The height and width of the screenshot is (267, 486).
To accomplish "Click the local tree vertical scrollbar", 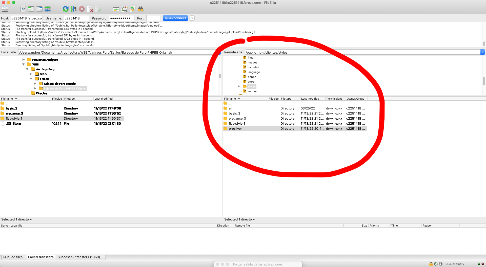I will coord(220,76).
